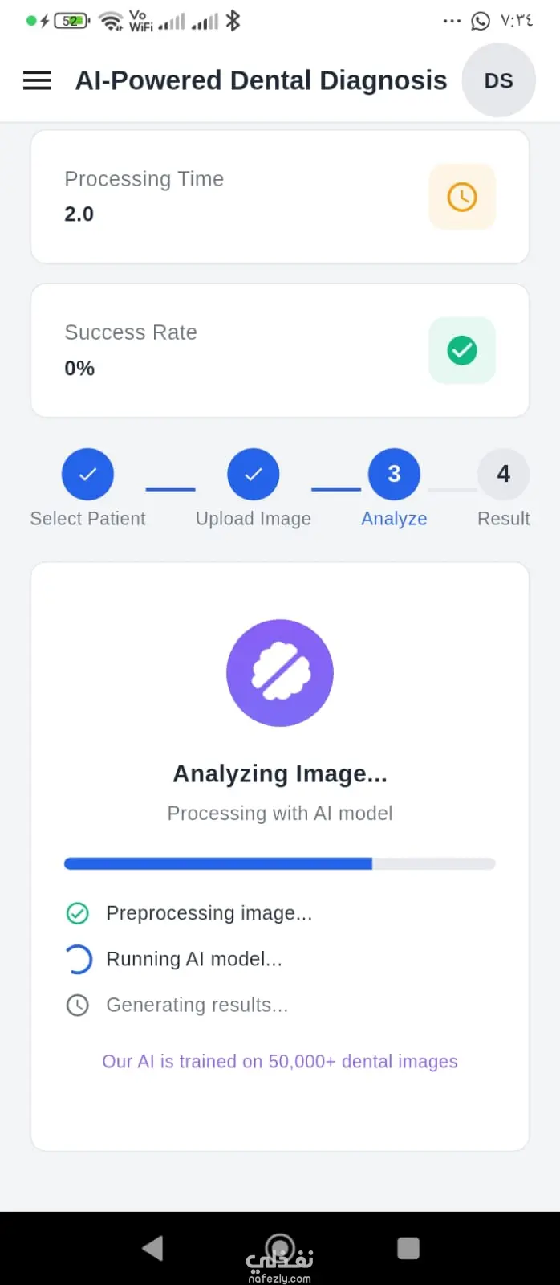Tap the Android back navigation button
The width and height of the screenshot is (560, 1285).
pyautogui.click(x=152, y=1248)
